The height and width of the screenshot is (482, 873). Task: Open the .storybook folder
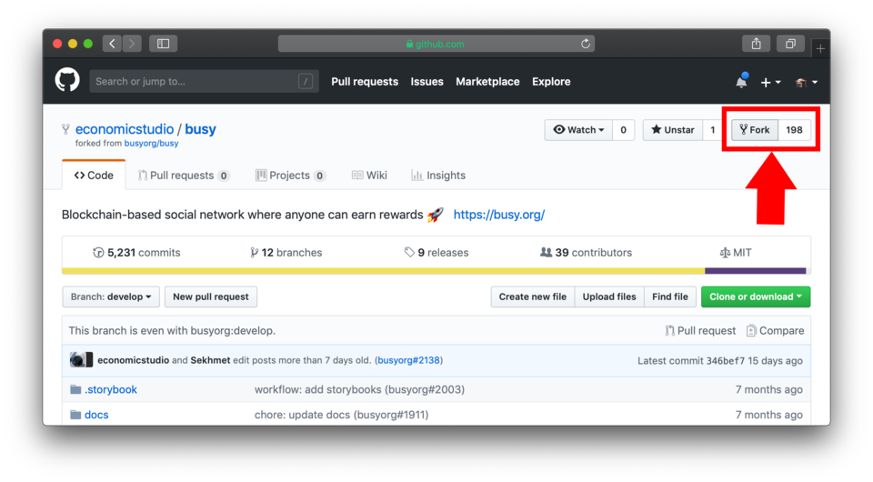[111, 389]
